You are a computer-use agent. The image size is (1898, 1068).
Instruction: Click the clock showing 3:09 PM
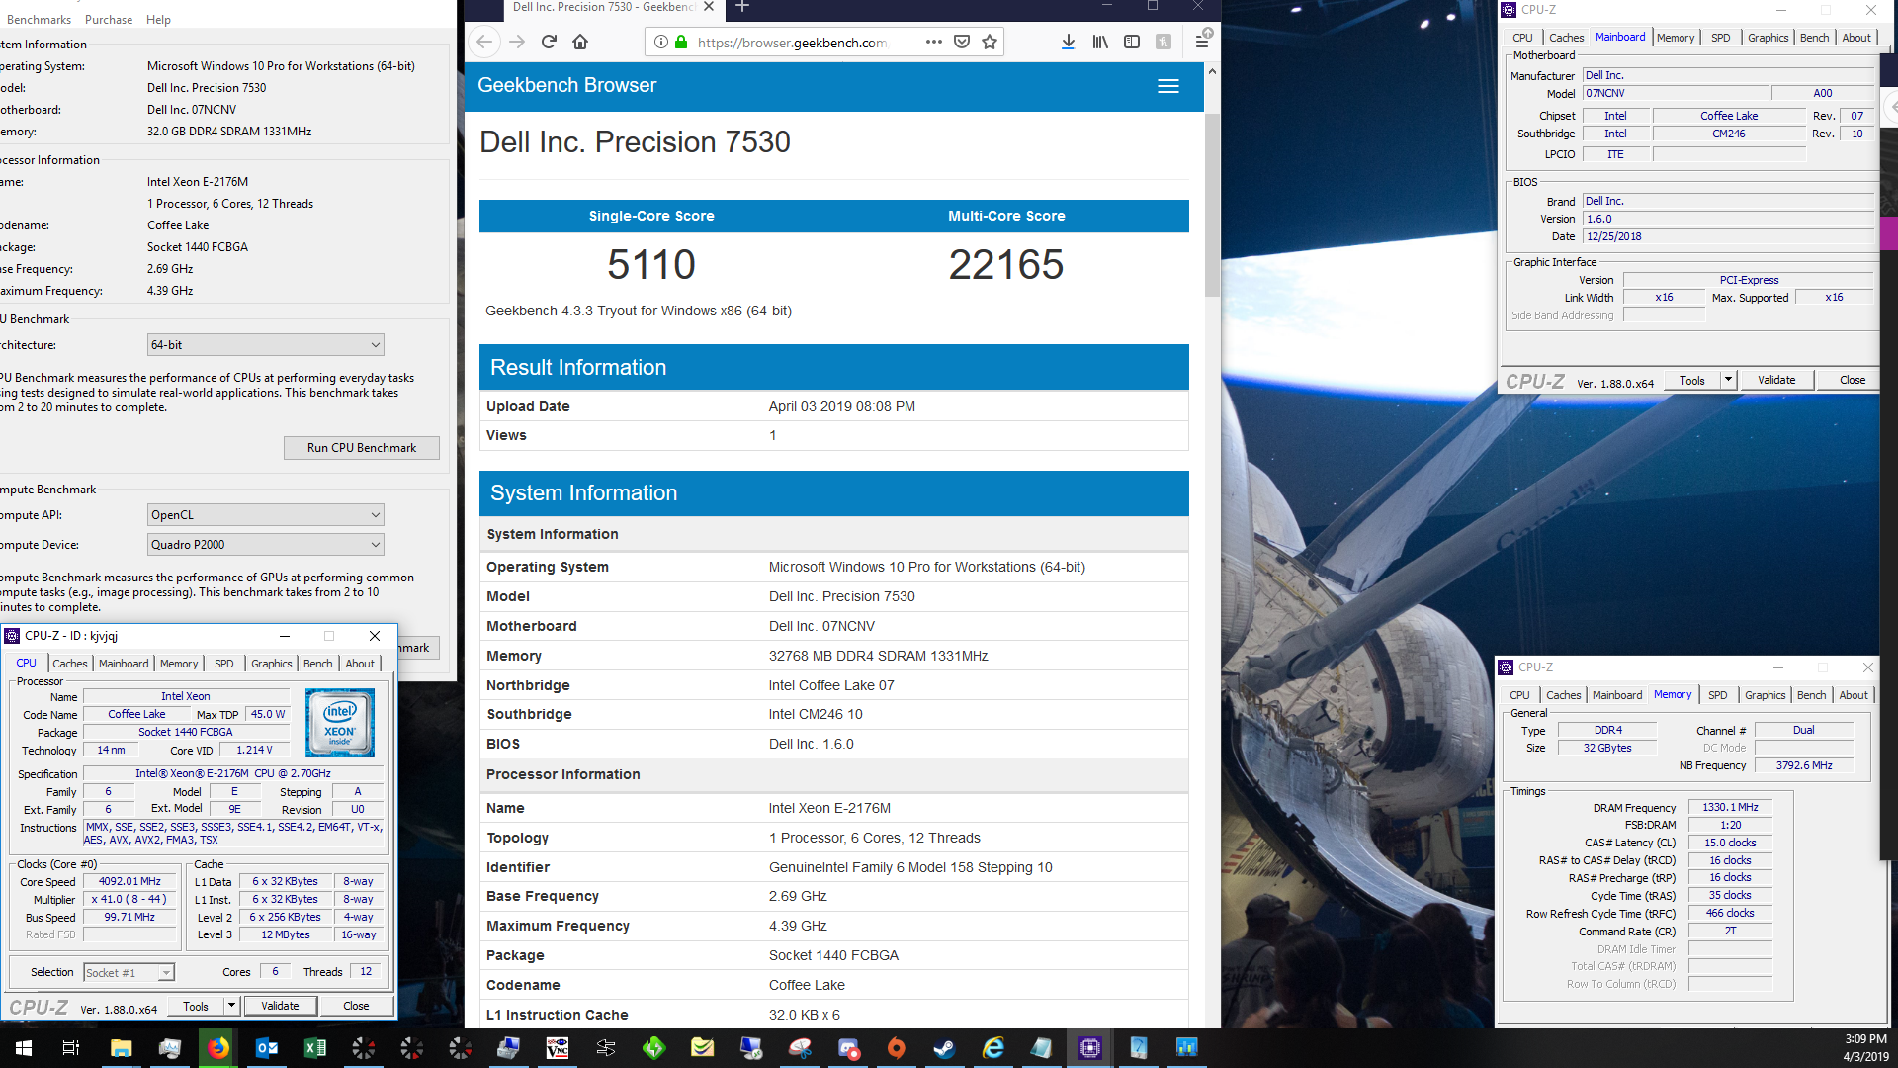click(x=1865, y=1039)
